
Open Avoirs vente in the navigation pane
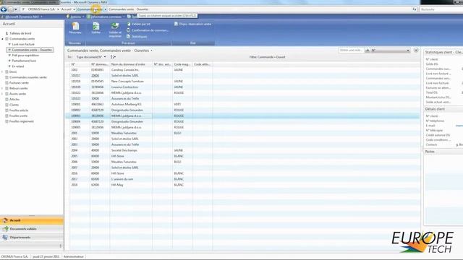[17, 94]
